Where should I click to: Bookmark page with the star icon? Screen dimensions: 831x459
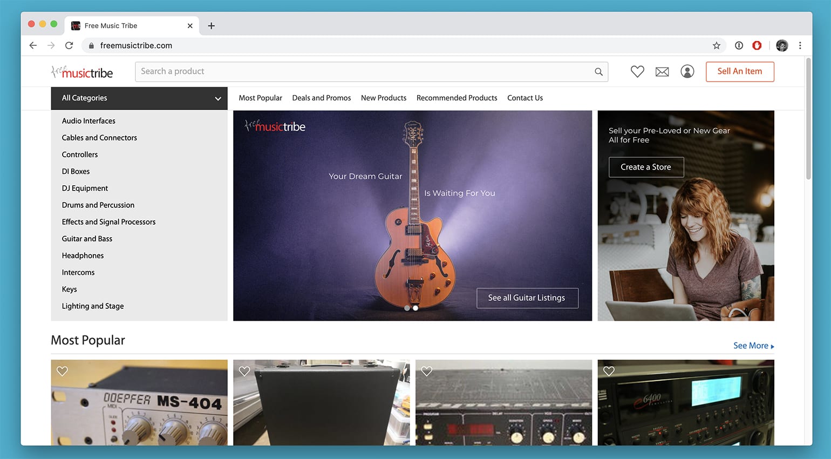[x=717, y=46]
